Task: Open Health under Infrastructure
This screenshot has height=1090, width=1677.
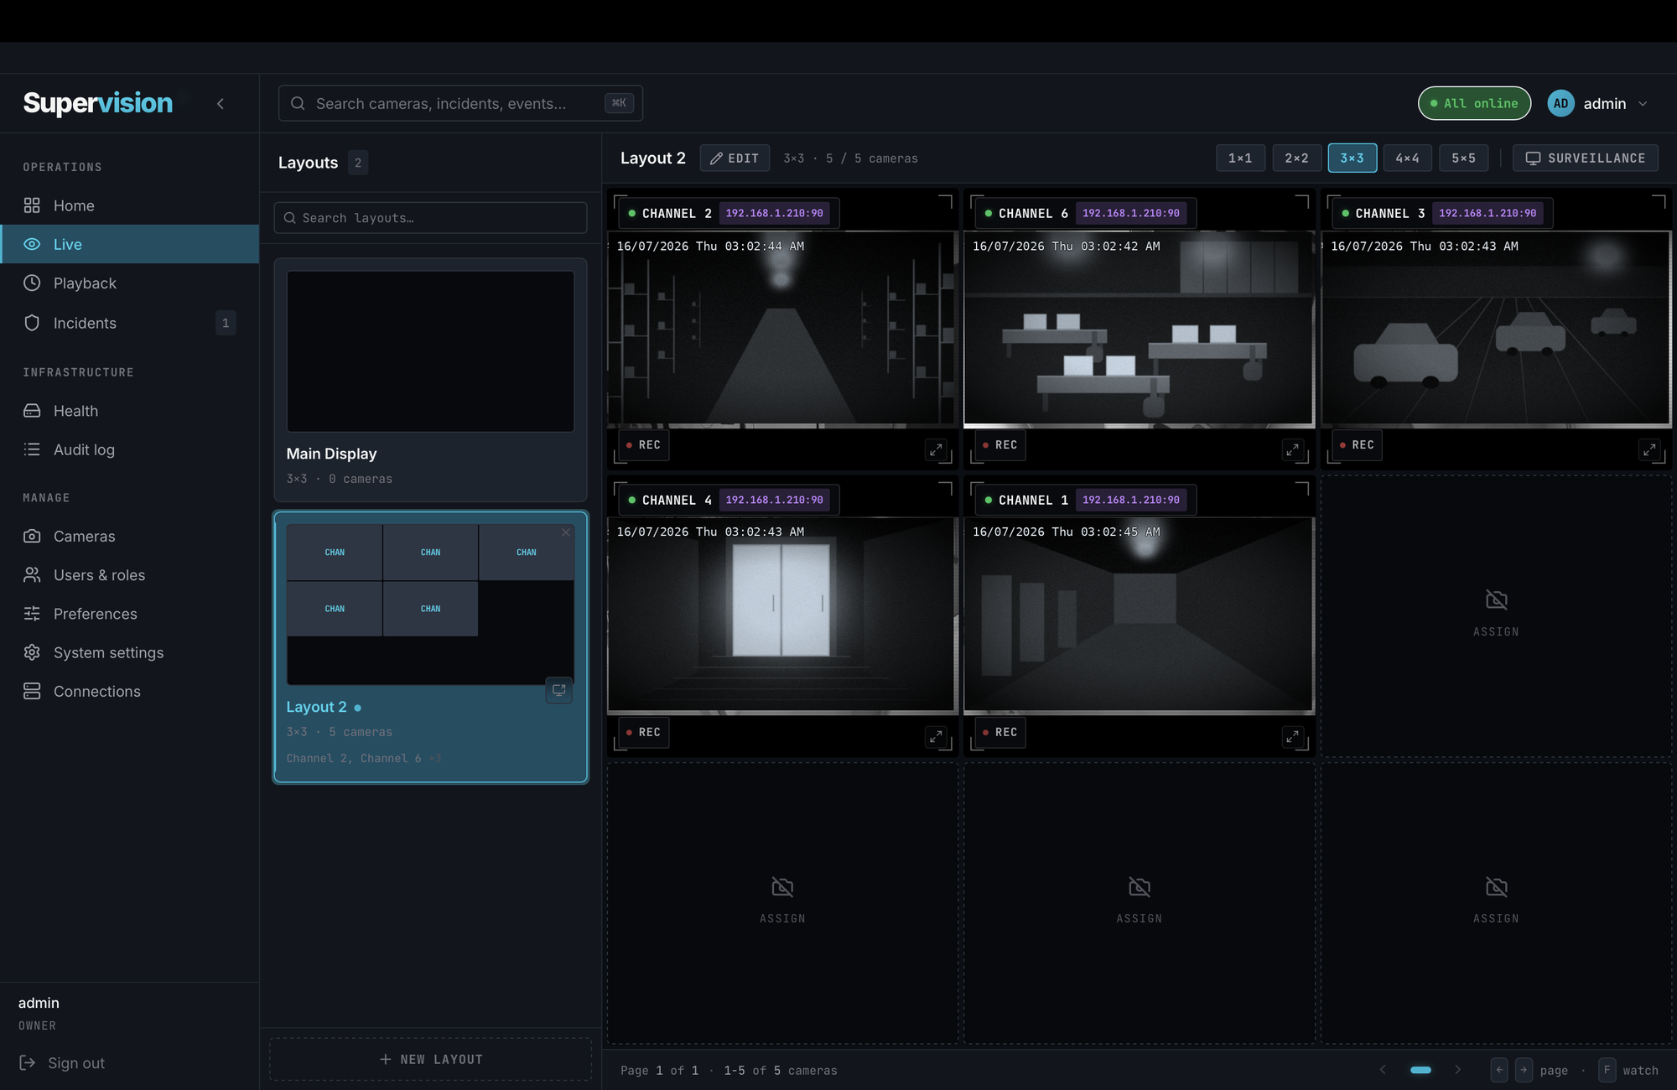Action: click(130, 411)
